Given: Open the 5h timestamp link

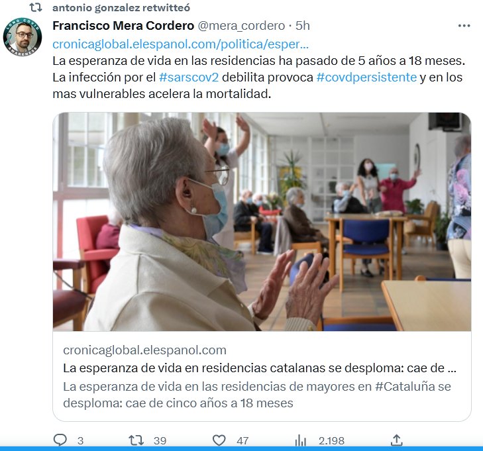Looking at the screenshot, I should pos(303,26).
